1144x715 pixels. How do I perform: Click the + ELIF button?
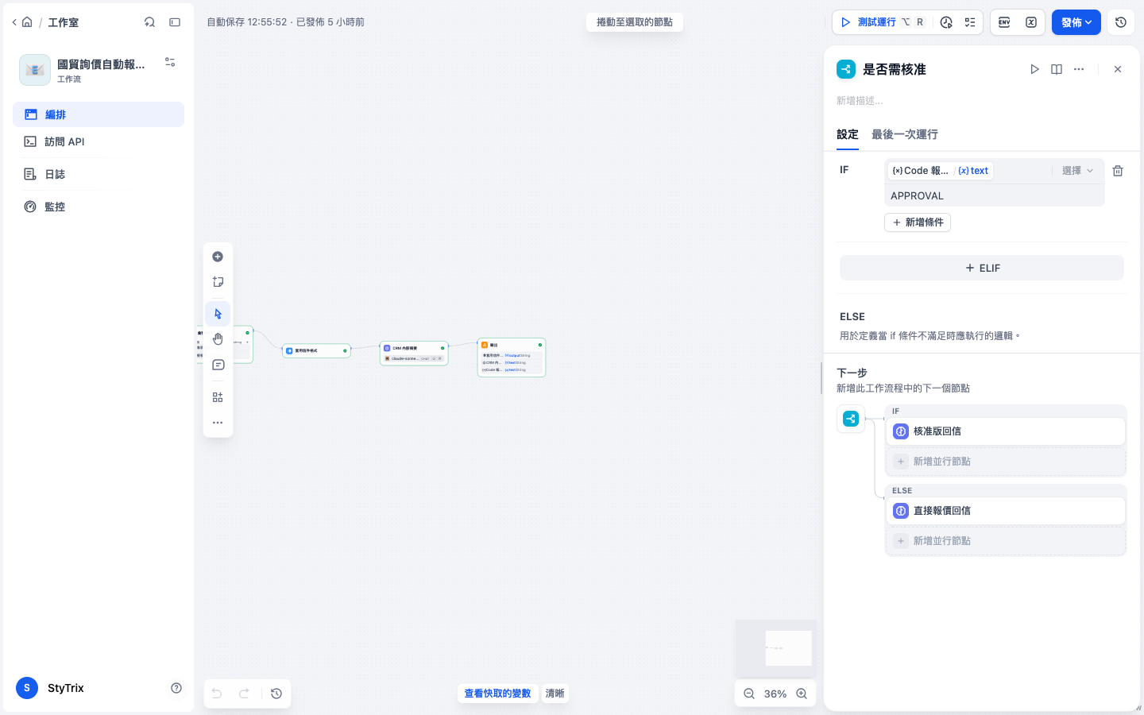pos(982,268)
